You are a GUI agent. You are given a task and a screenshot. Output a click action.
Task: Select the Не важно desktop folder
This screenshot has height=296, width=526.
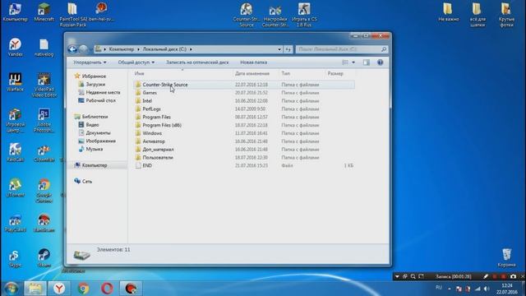[448, 12]
